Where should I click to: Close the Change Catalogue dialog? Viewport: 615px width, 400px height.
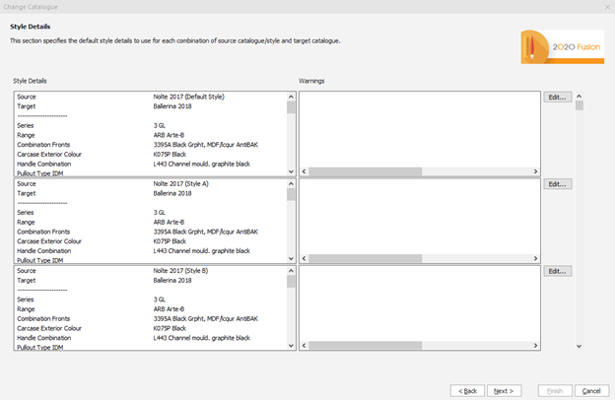tap(607, 7)
